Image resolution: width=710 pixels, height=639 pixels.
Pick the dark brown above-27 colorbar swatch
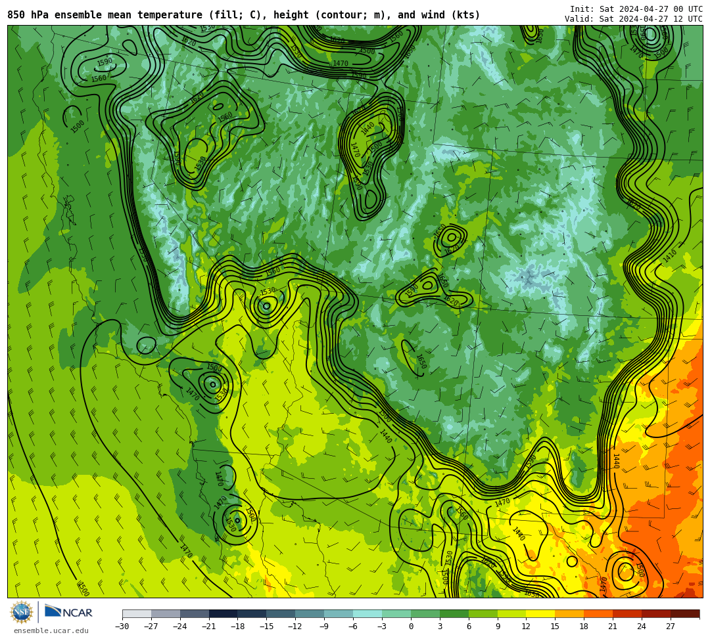pyautogui.click(x=685, y=613)
